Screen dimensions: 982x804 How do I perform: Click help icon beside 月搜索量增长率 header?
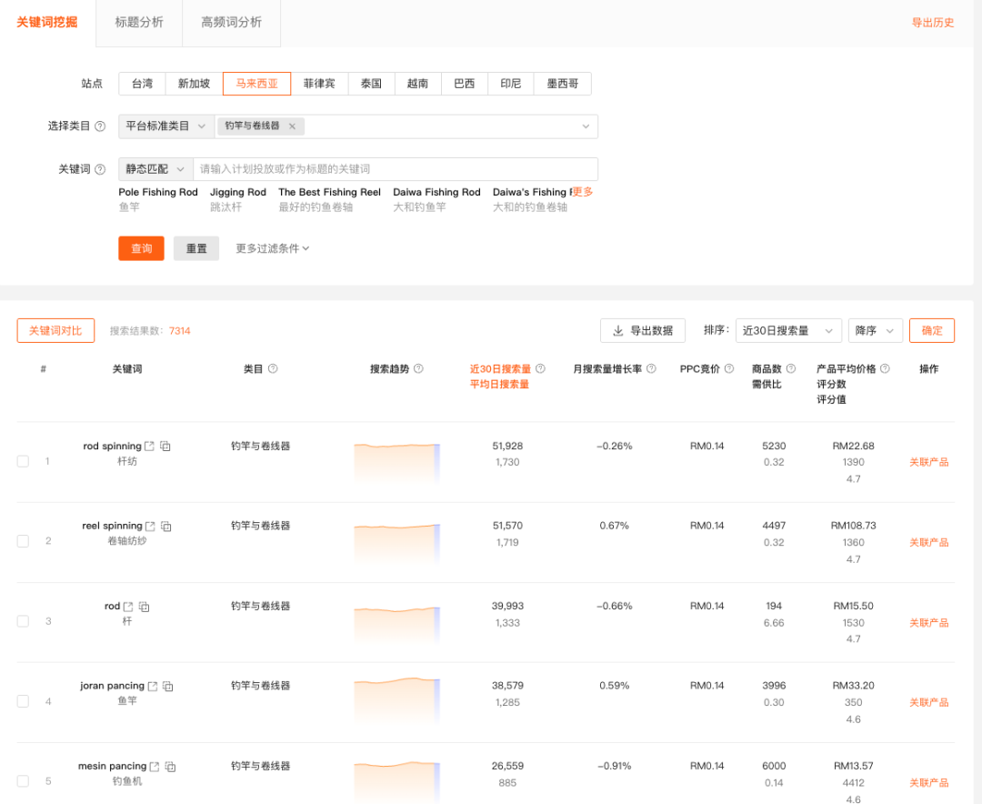651,368
